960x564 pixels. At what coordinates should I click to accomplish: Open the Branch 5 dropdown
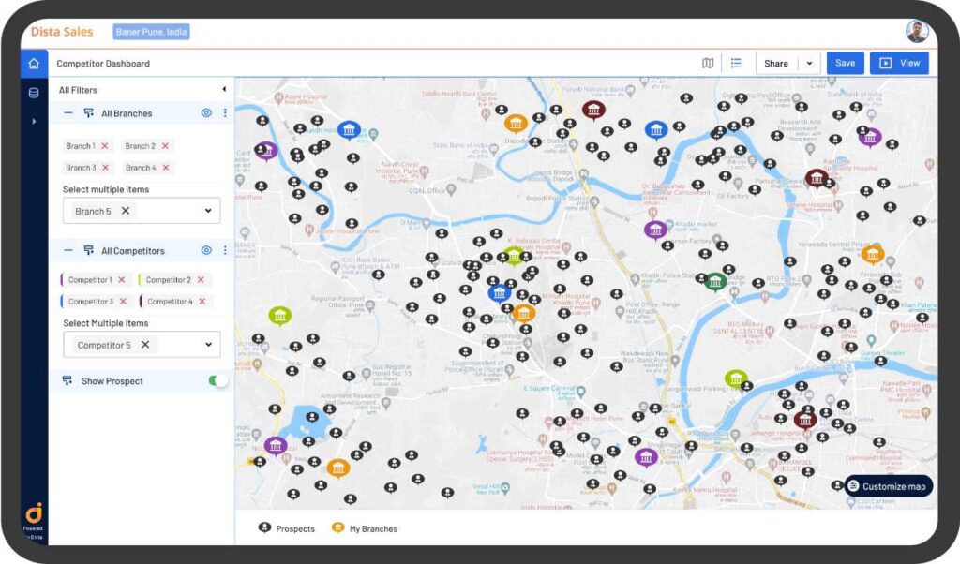click(x=208, y=209)
